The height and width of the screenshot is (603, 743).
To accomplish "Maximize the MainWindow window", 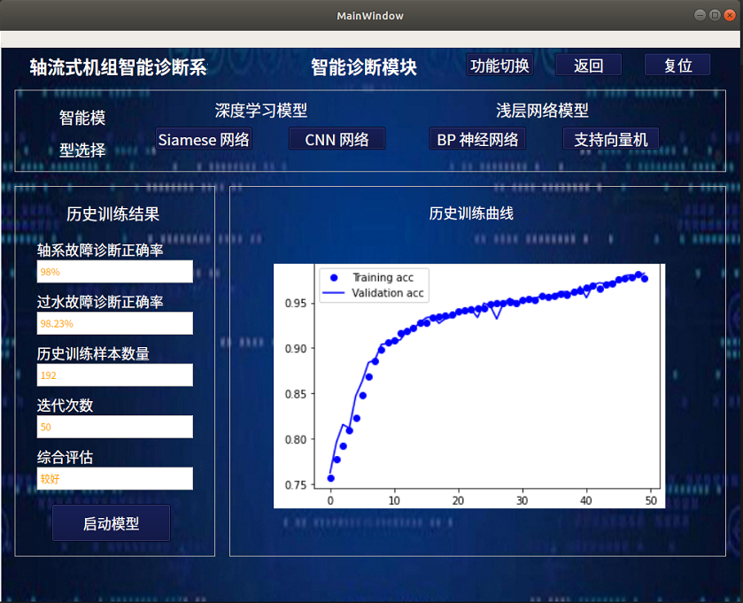I will [715, 15].
